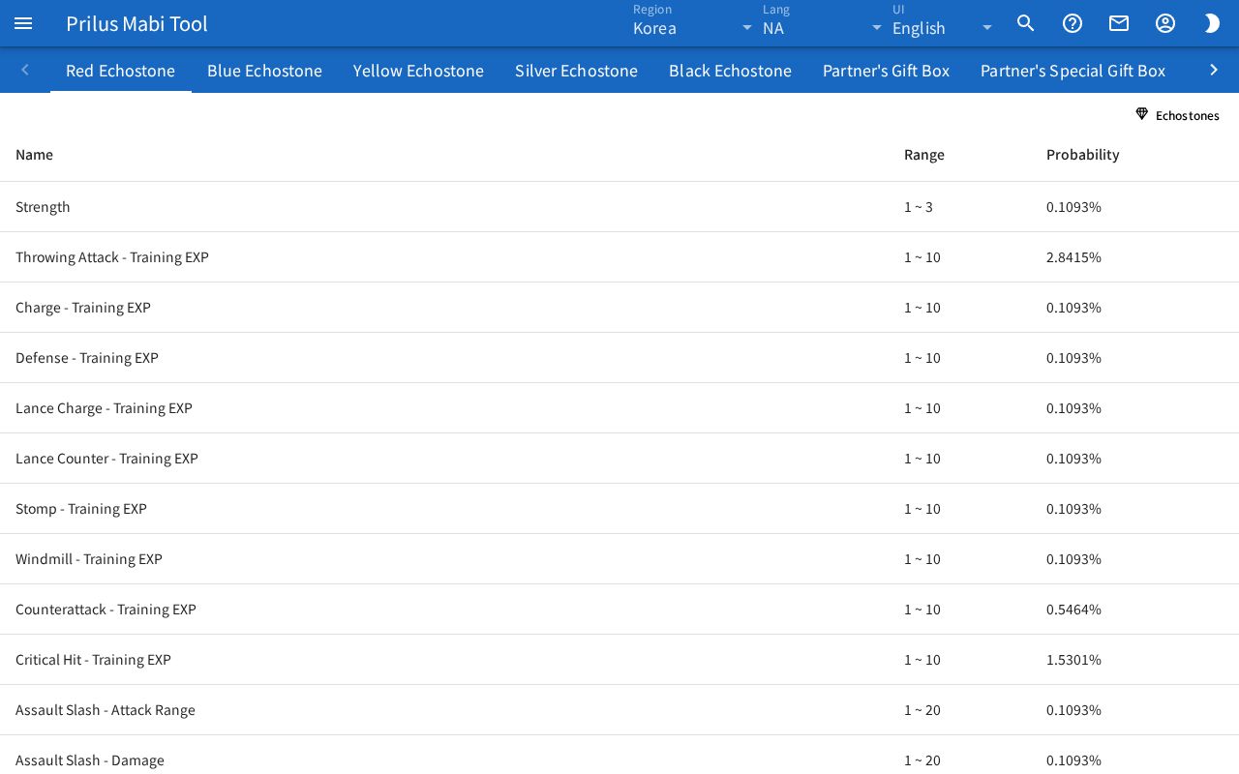Click Defense - Training EXP row
Image resolution: width=1239 pixels, height=774 pixels.
click(619, 358)
